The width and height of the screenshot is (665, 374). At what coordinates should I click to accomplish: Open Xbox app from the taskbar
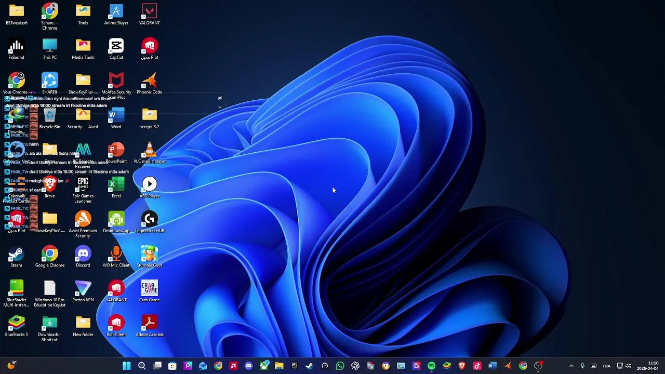pos(264,366)
